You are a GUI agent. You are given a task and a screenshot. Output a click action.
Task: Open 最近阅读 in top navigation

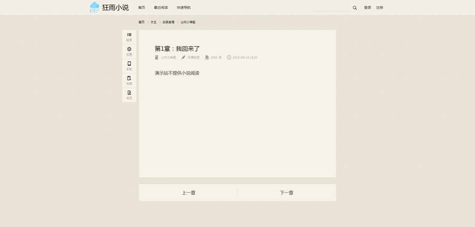tap(161, 8)
